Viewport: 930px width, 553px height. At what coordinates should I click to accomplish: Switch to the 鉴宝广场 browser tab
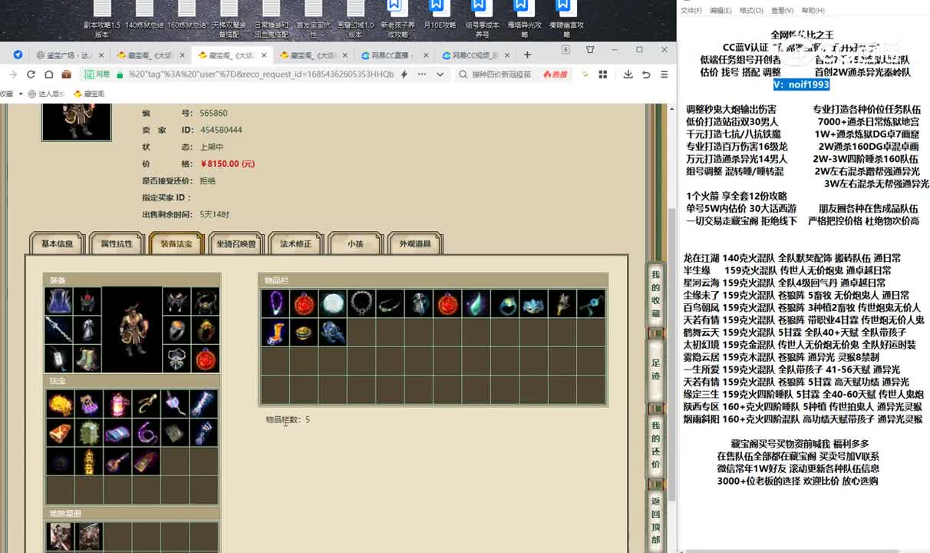coord(68,55)
